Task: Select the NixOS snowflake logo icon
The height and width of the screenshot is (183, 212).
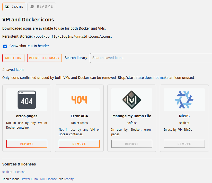Action: click(x=184, y=100)
